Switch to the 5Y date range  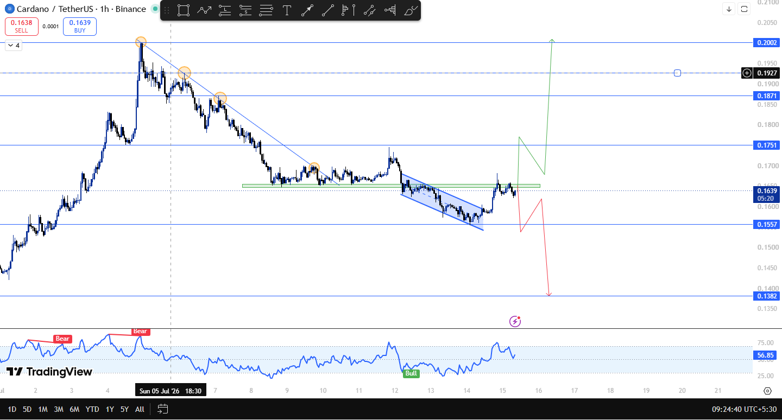124,409
